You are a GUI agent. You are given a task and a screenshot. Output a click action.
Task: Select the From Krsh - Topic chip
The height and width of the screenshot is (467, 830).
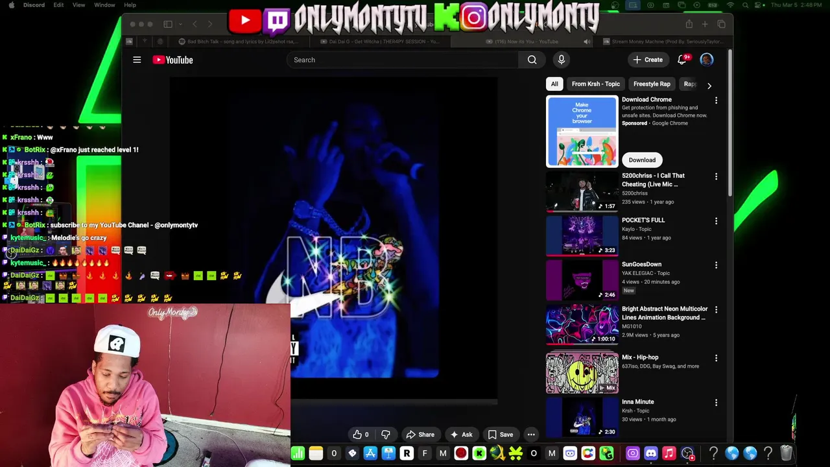596,84
